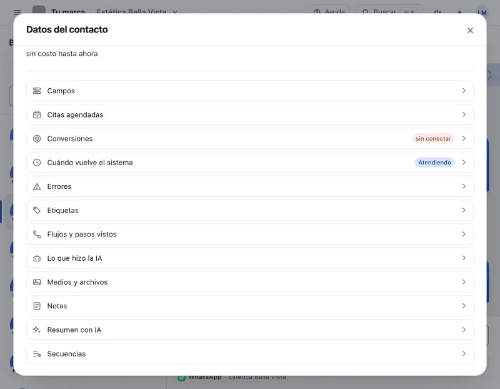
Task: Close the Datos del contacto dialog
Action: (470, 30)
